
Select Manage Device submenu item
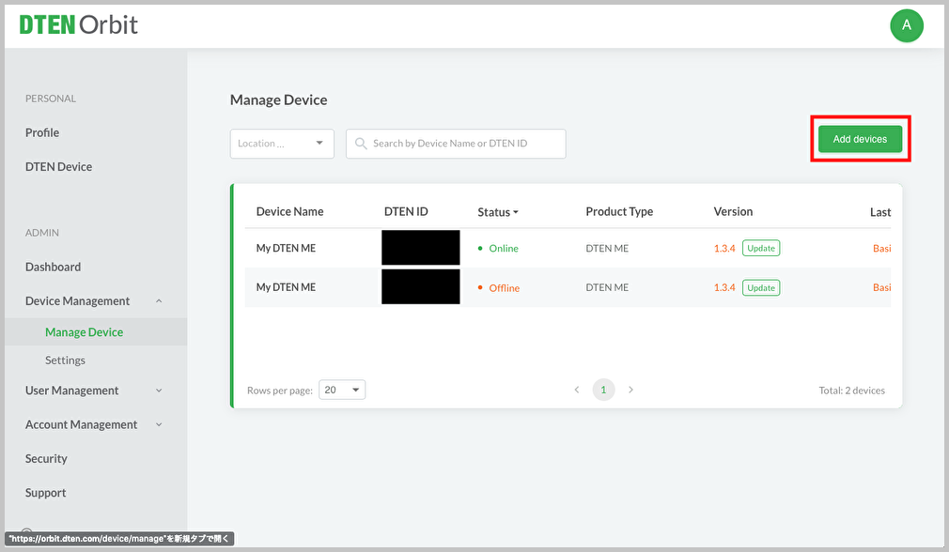pos(85,332)
